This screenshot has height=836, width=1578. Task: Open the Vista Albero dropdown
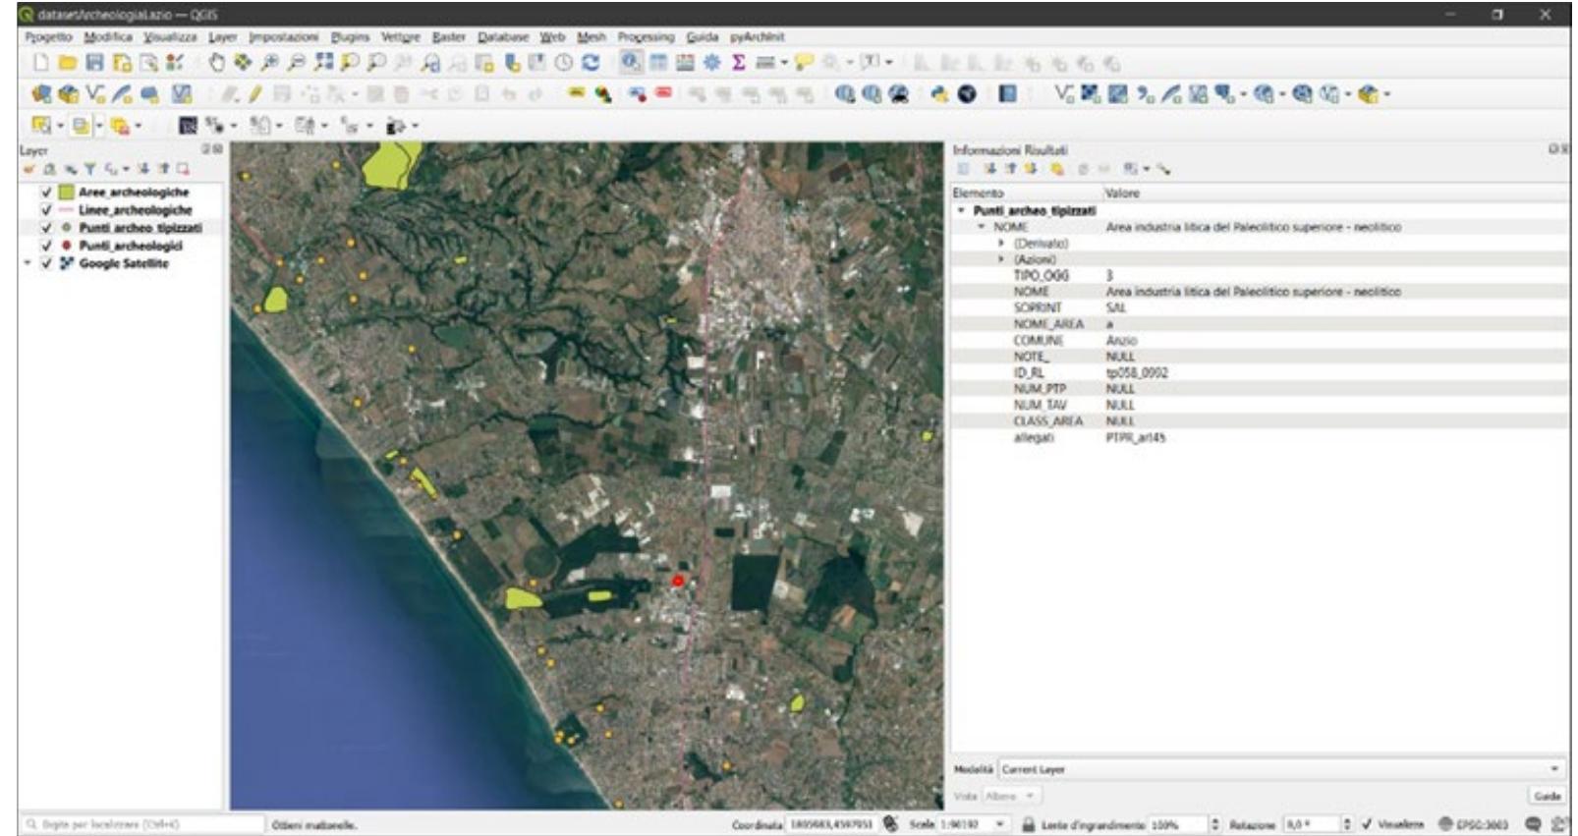[1011, 796]
